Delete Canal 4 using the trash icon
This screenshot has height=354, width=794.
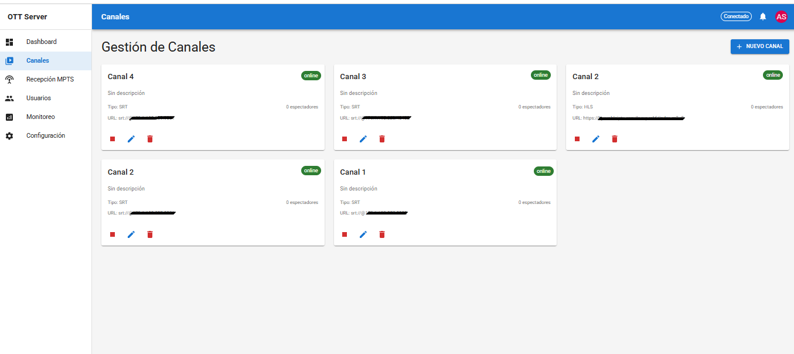pyautogui.click(x=150, y=139)
